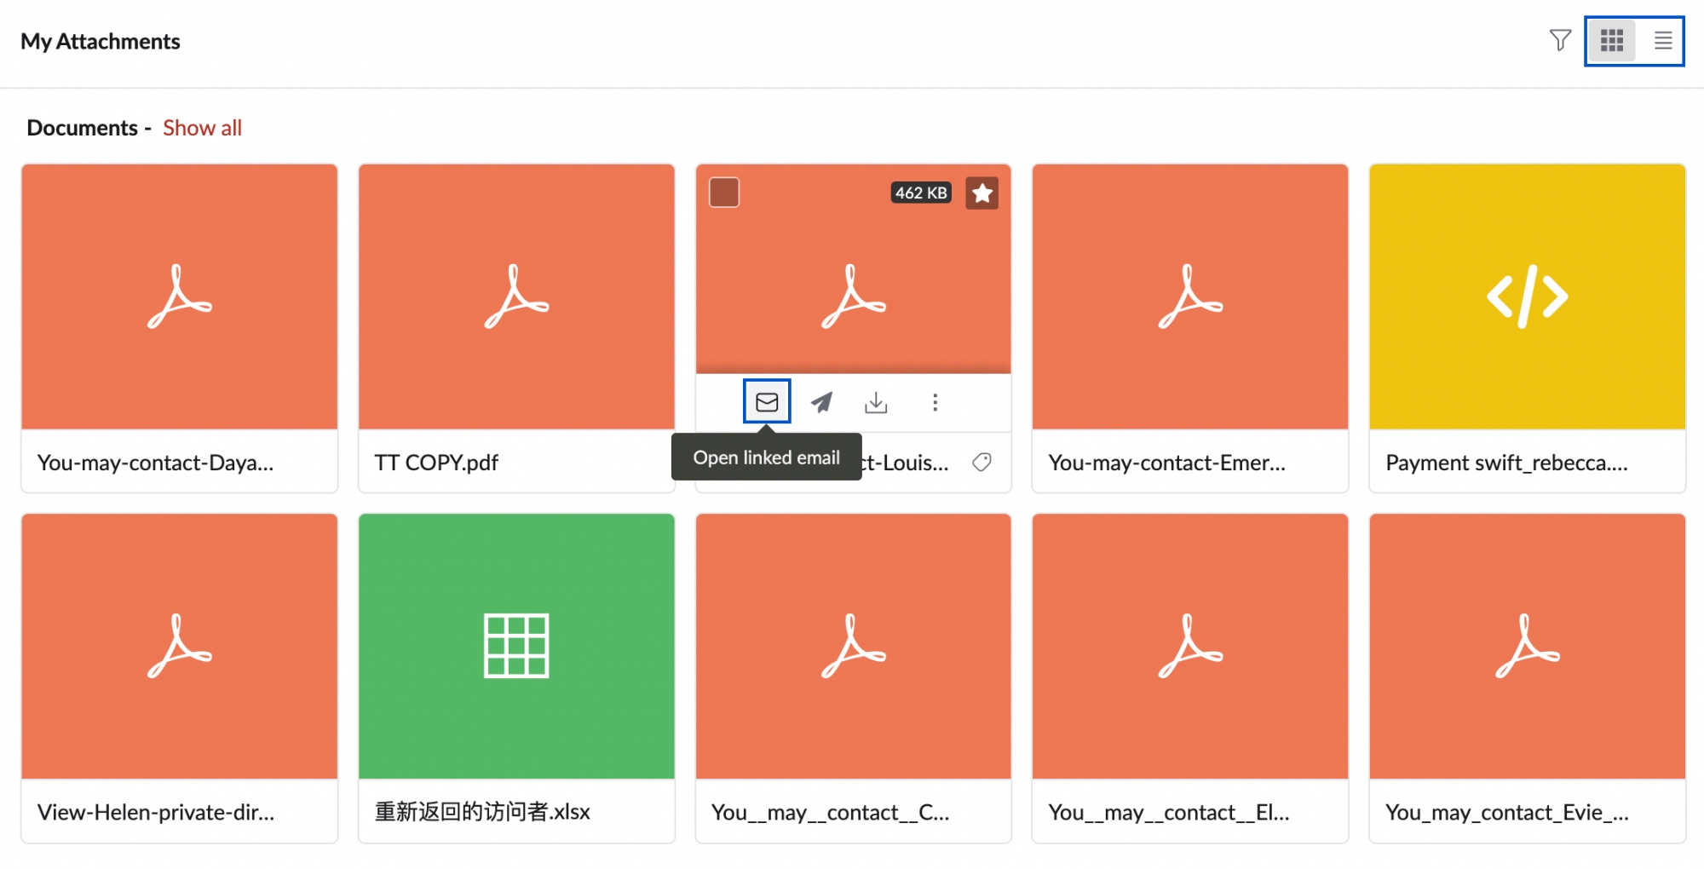Image resolution: width=1704 pixels, height=869 pixels.
Task: Open the Payment swift_rebecca code file
Action: pos(1527,296)
